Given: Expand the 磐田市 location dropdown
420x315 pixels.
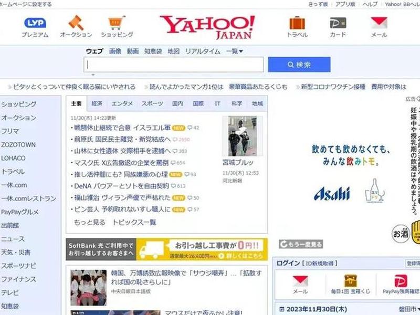Looking at the screenshot, I should click(x=409, y=309).
